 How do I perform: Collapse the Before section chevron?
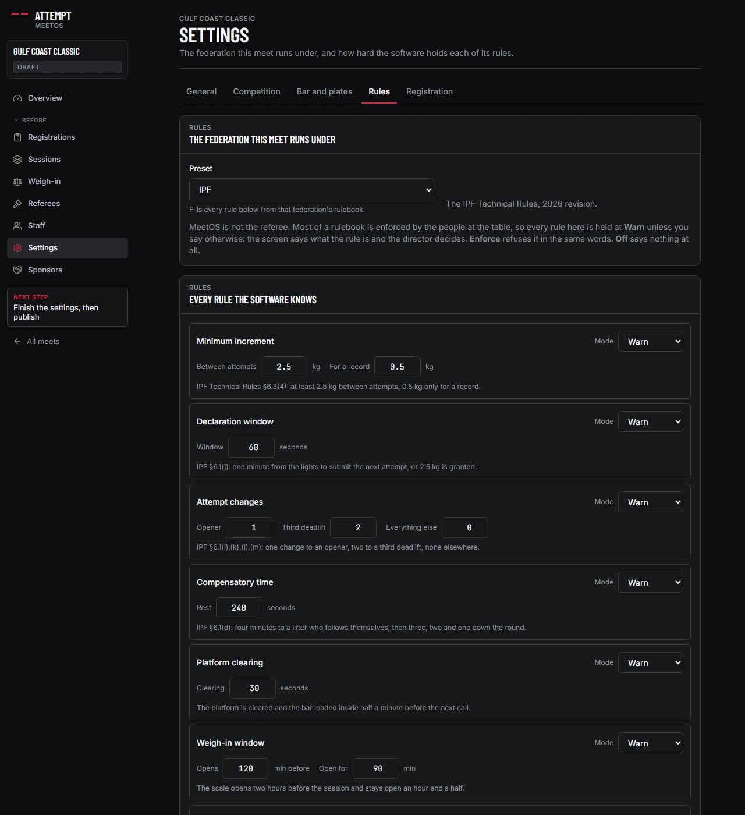(x=16, y=120)
